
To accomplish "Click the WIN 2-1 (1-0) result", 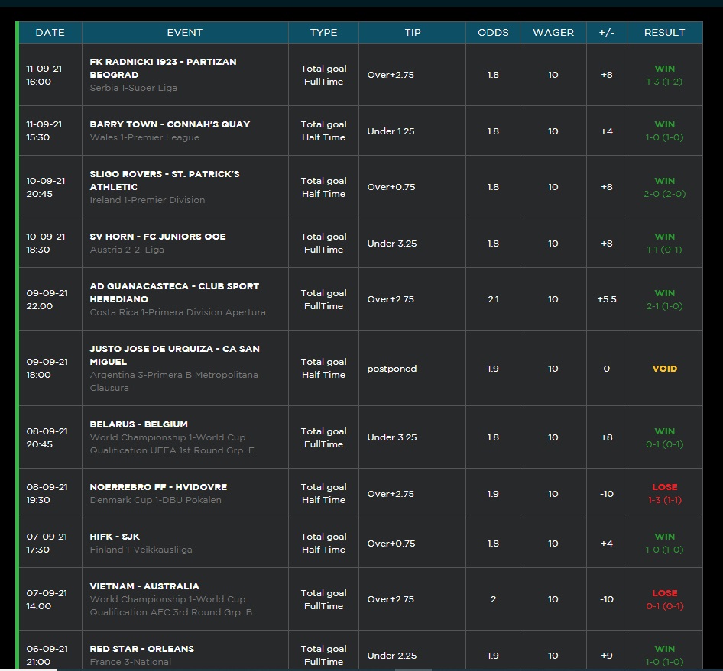I will click(x=664, y=299).
